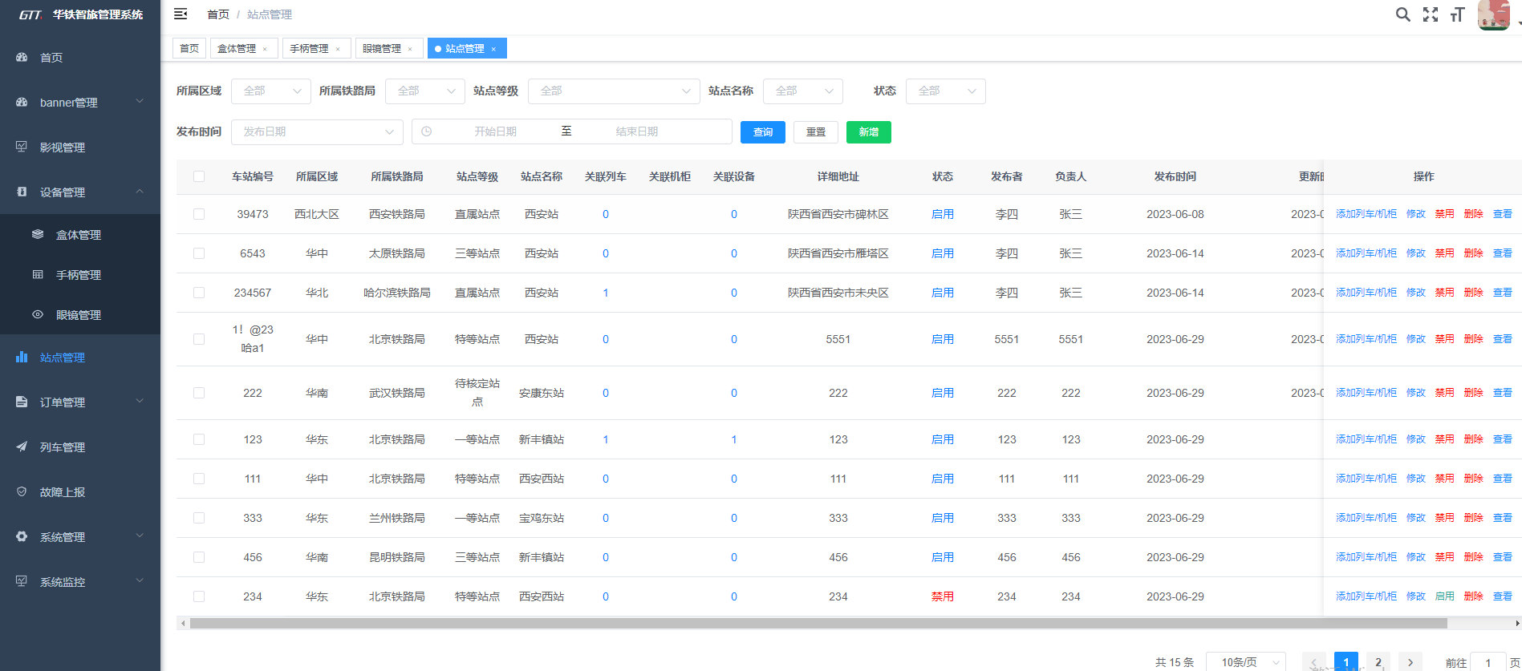The height and width of the screenshot is (671, 1522).
Task: Open the user avatar menu
Action: pos(1493,14)
